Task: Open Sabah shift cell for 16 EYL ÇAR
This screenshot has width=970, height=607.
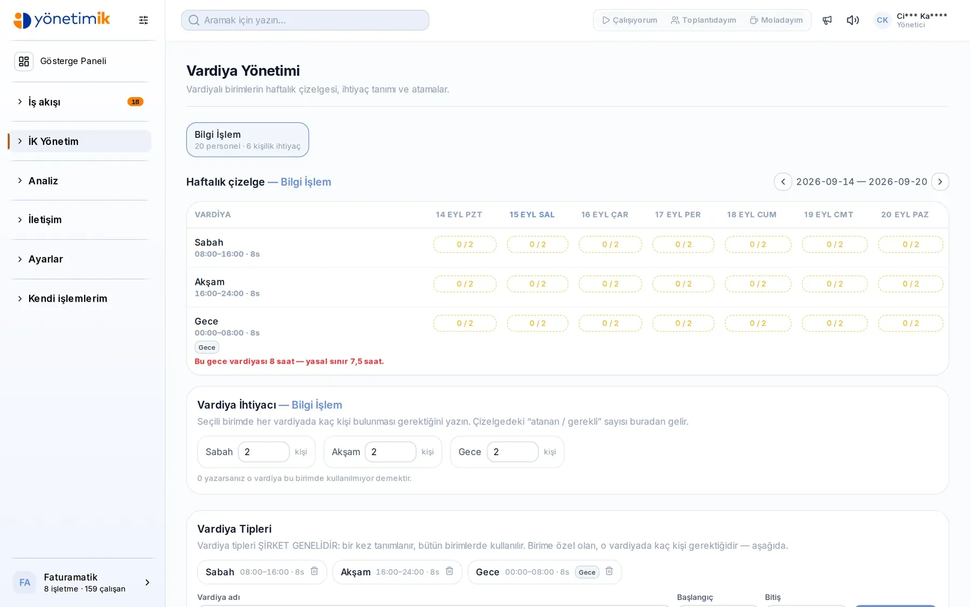Action: pos(610,244)
